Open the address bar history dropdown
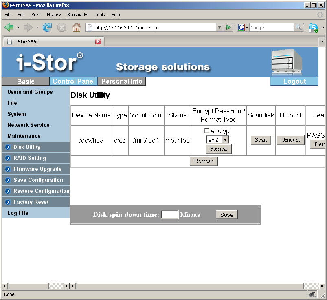Screen dimensions: 327x300 [219, 28]
